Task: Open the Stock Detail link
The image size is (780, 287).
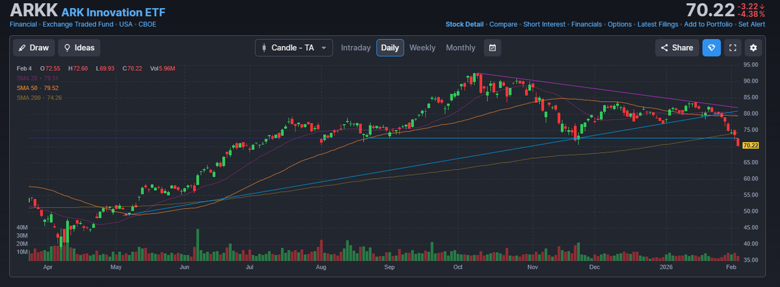Action: [x=464, y=24]
